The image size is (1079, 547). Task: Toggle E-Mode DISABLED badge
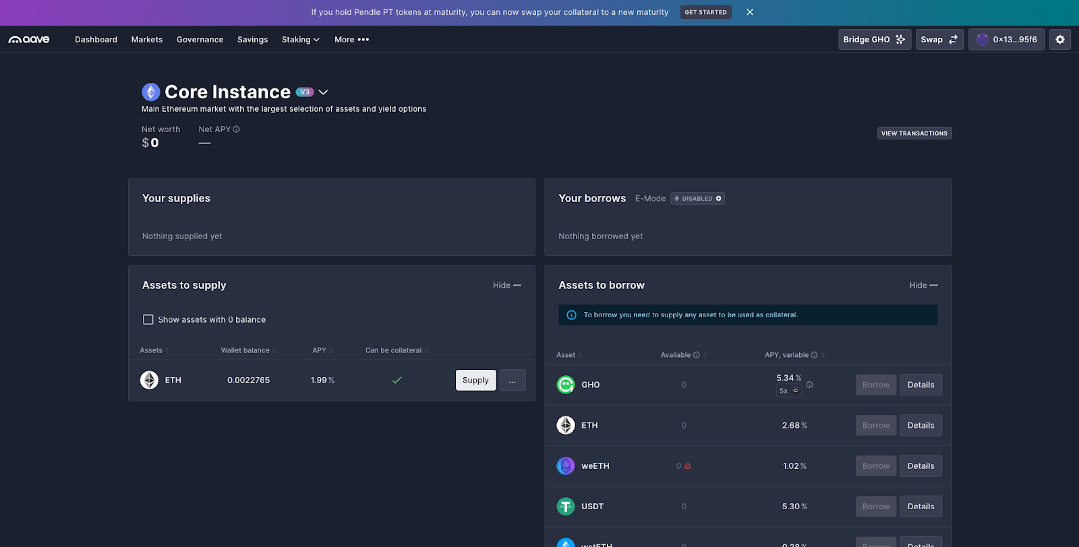click(x=697, y=199)
